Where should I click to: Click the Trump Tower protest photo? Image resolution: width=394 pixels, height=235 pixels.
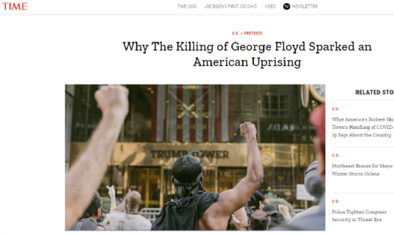(x=195, y=157)
